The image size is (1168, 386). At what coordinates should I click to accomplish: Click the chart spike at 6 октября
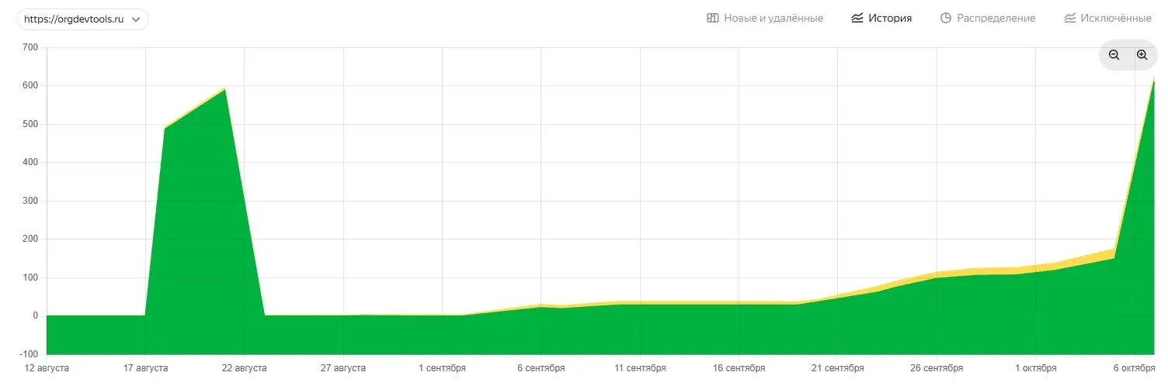(x=1152, y=81)
